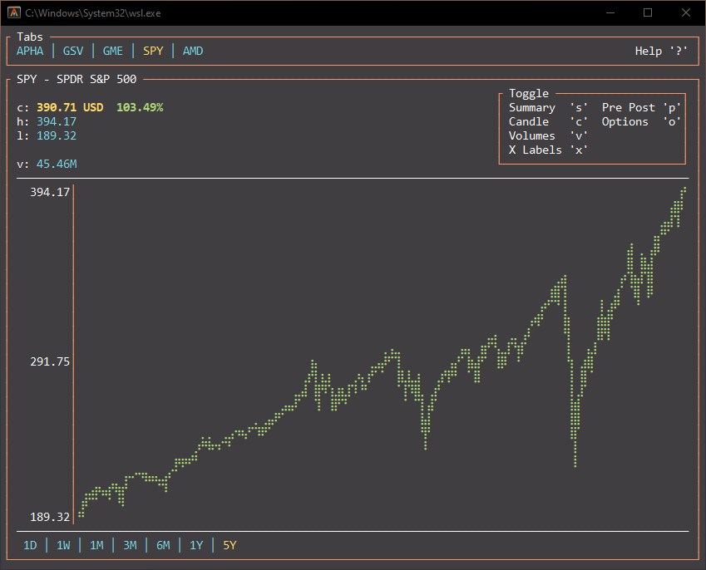Switch to the APHA ticker tab
Image resolution: width=706 pixels, height=570 pixels.
pyautogui.click(x=30, y=51)
